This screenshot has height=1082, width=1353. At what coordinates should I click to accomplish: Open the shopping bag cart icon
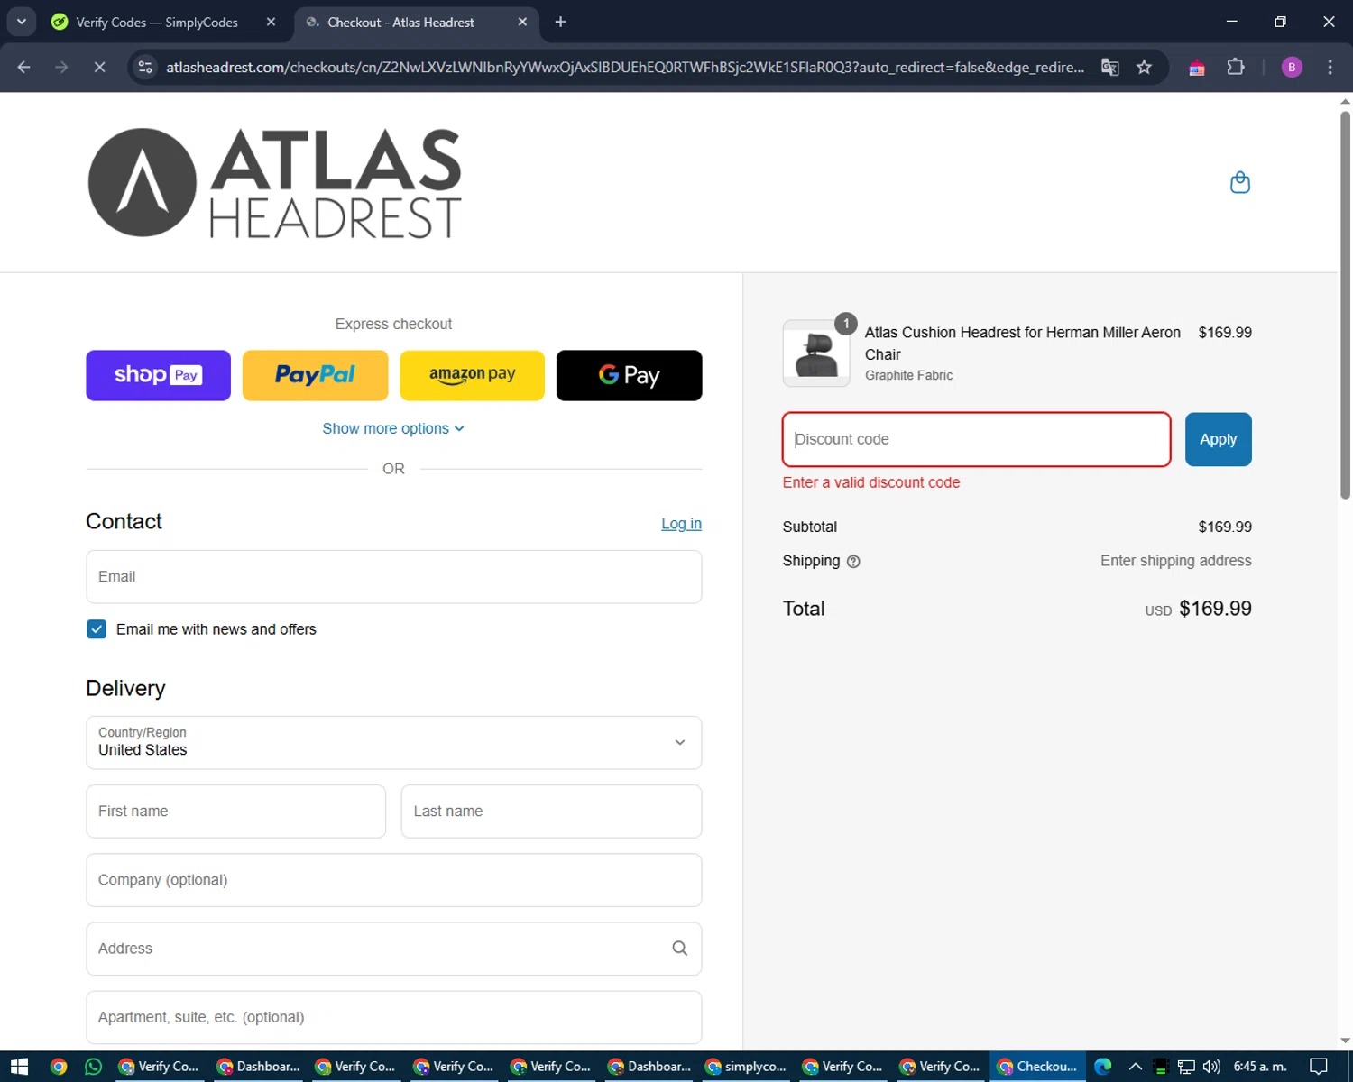[x=1240, y=182]
